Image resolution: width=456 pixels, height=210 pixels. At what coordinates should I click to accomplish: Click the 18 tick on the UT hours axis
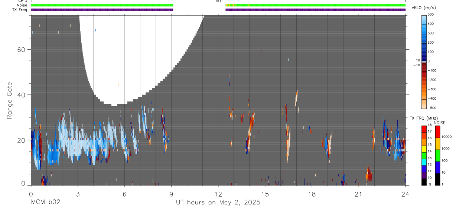(x=312, y=194)
